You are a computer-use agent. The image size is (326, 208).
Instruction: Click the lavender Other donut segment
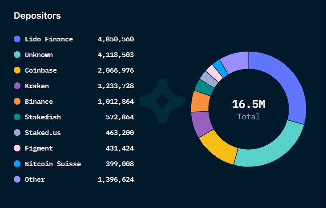[236, 61]
